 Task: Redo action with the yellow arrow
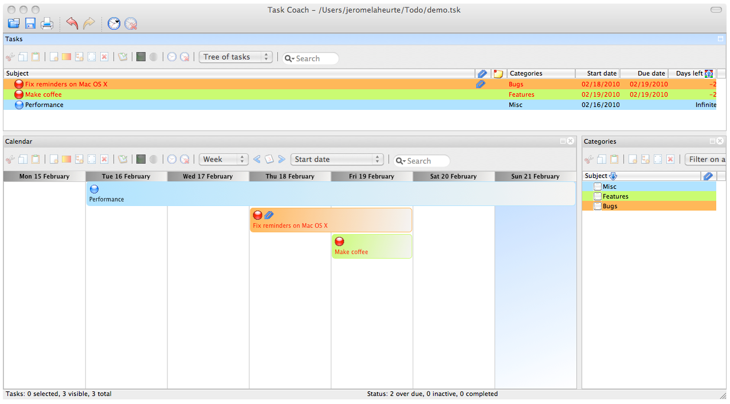[89, 23]
